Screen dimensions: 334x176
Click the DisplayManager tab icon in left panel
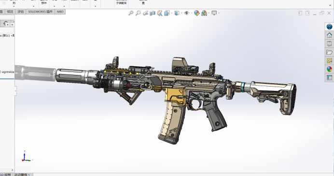[6, 24]
